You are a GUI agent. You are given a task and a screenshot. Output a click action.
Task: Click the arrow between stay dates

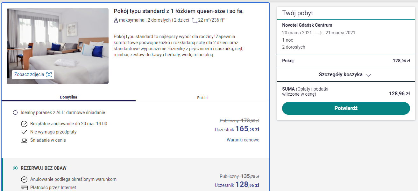[319, 33]
